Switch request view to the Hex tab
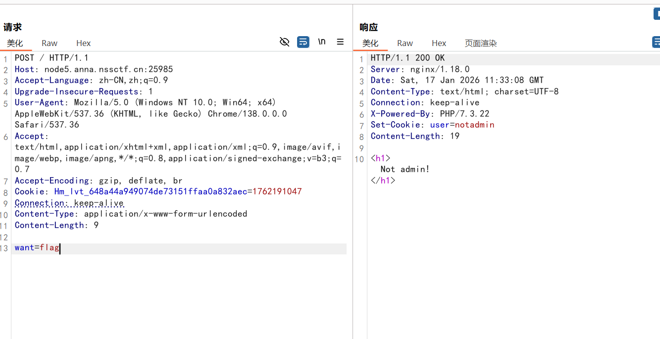This screenshot has height=339, width=660. (84, 43)
